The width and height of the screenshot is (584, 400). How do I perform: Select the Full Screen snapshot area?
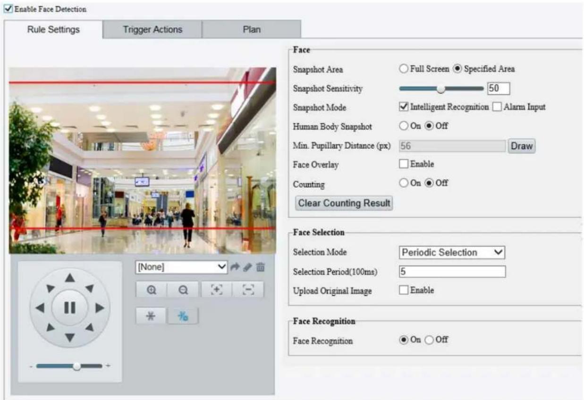(404, 69)
